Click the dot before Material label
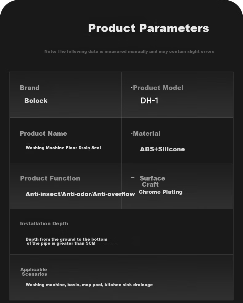Image resolution: width=243 pixels, height=303 pixels. (132, 133)
